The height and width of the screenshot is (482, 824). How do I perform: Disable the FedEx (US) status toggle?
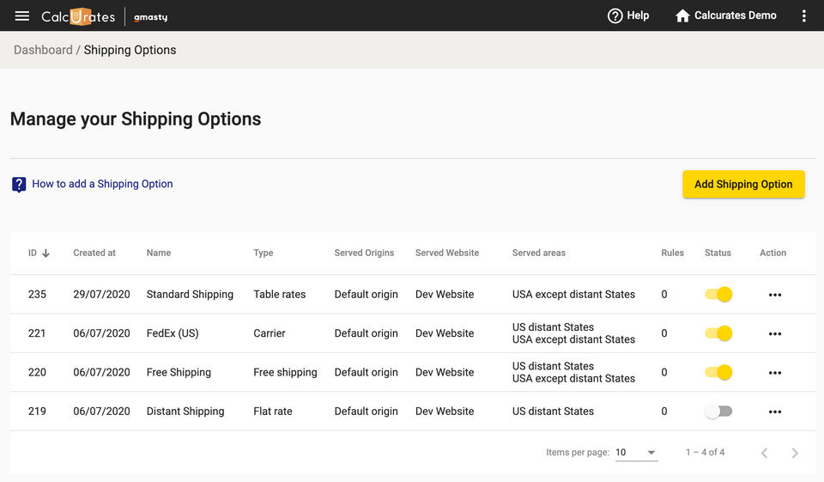(x=718, y=333)
